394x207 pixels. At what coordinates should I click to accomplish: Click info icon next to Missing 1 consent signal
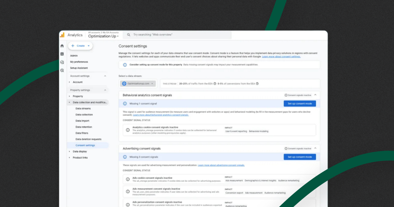(x=125, y=103)
